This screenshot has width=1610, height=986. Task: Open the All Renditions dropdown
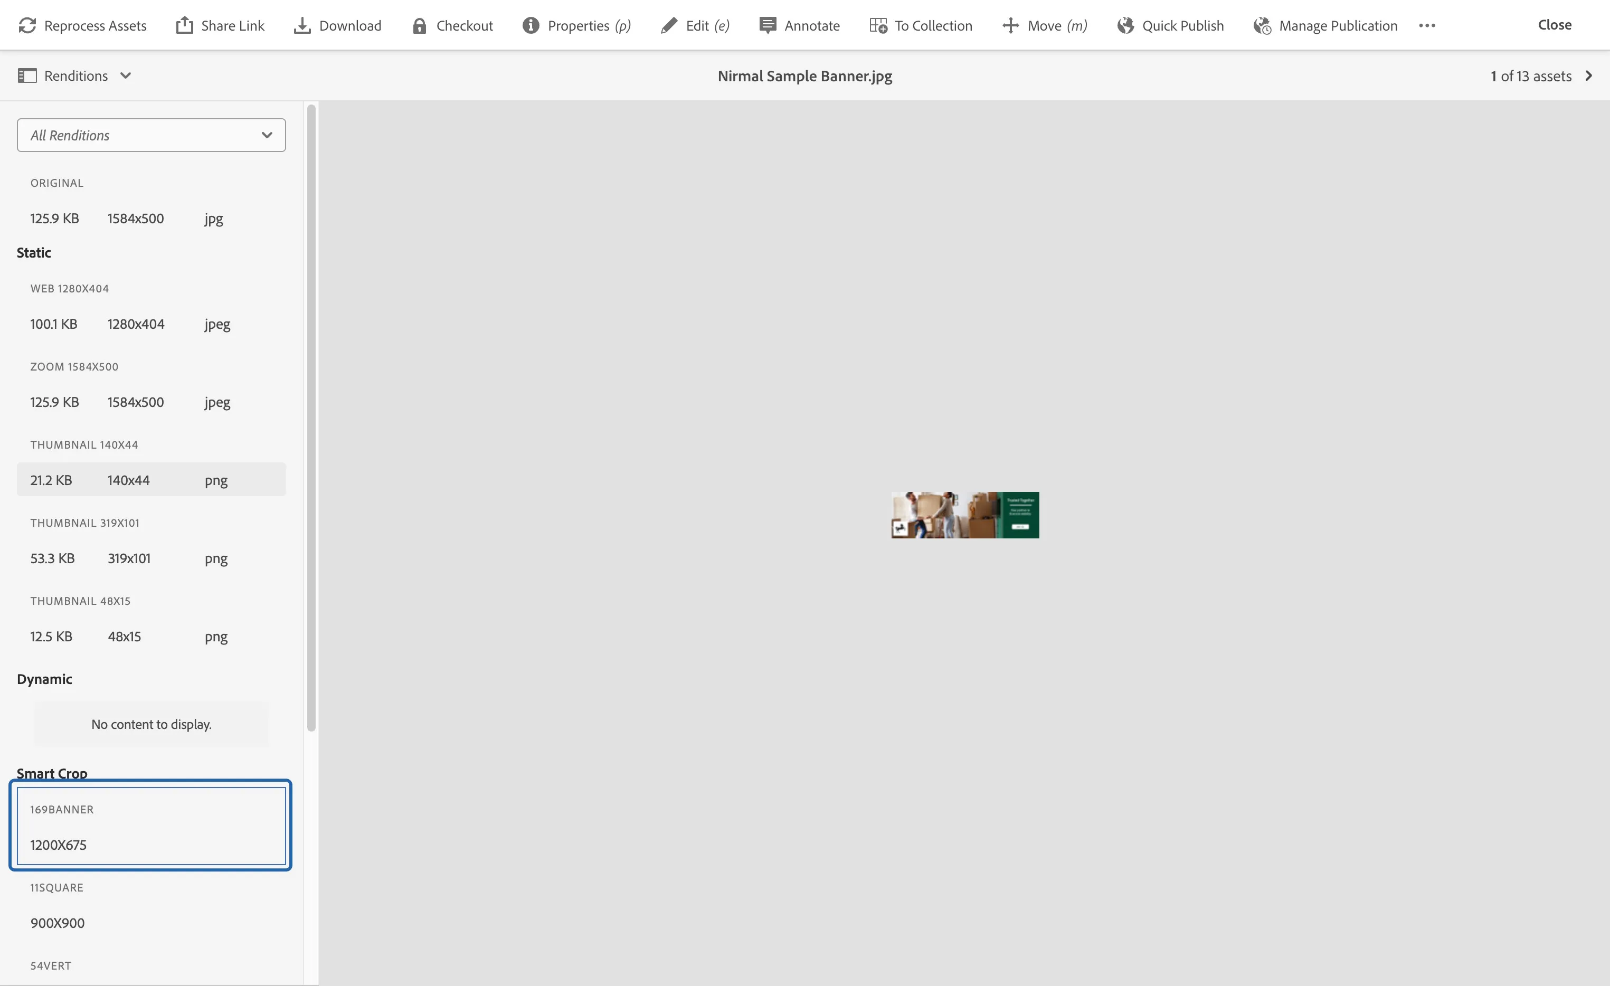point(151,135)
